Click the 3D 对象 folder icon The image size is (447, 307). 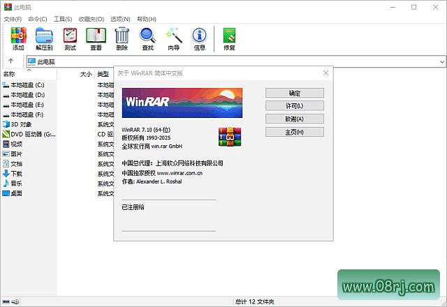pos(6,124)
